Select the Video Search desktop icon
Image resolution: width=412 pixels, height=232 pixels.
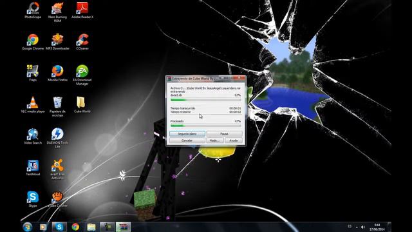click(33, 136)
